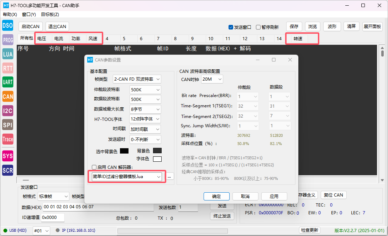Click the packet list scrollbar down arrow
The height and width of the screenshot is (236, 388).
pyautogui.click(x=382, y=180)
